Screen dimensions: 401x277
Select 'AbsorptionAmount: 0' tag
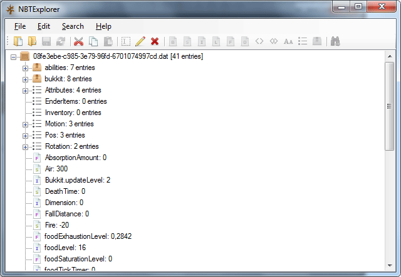click(x=76, y=158)
